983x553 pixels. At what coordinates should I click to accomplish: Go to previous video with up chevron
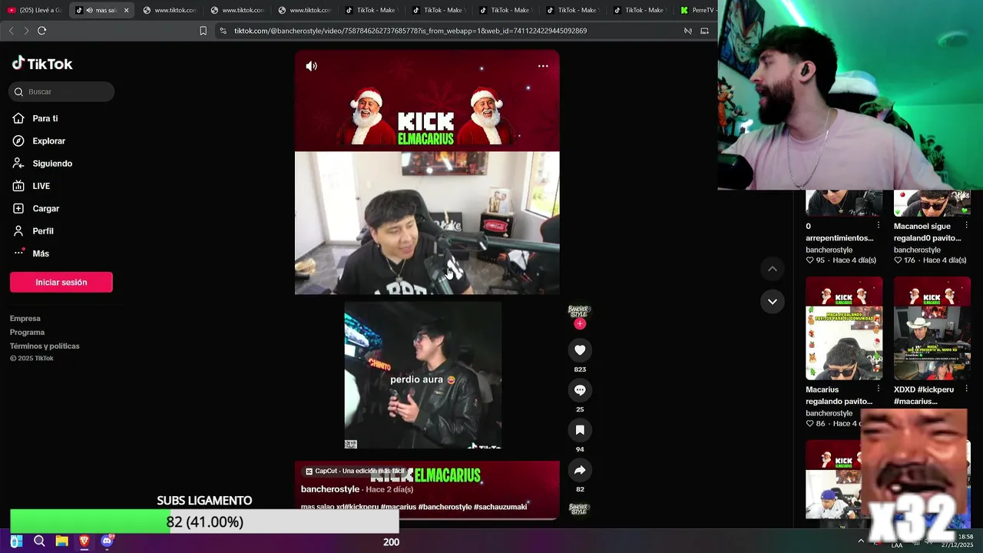[x=773, y=269]
